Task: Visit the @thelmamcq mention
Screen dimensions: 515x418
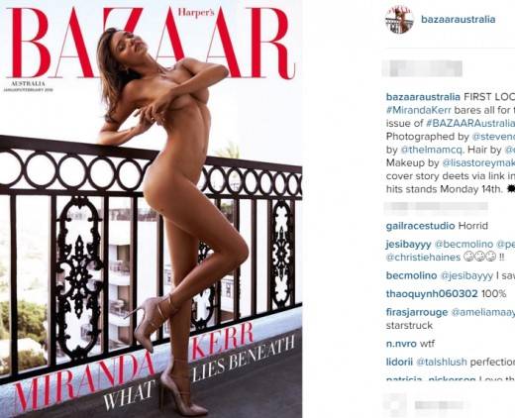Action: [432, 150]
